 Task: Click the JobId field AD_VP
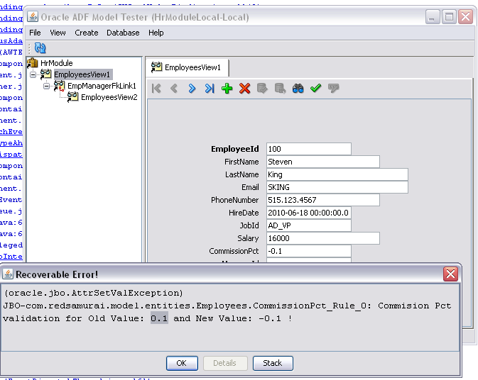pos(309,225)
